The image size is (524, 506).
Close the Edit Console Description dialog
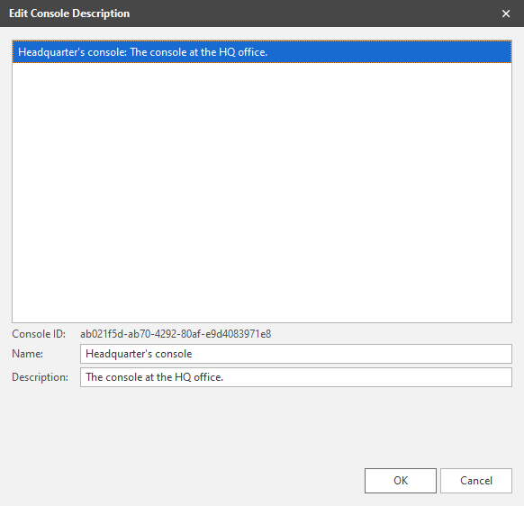click(506, 14)
